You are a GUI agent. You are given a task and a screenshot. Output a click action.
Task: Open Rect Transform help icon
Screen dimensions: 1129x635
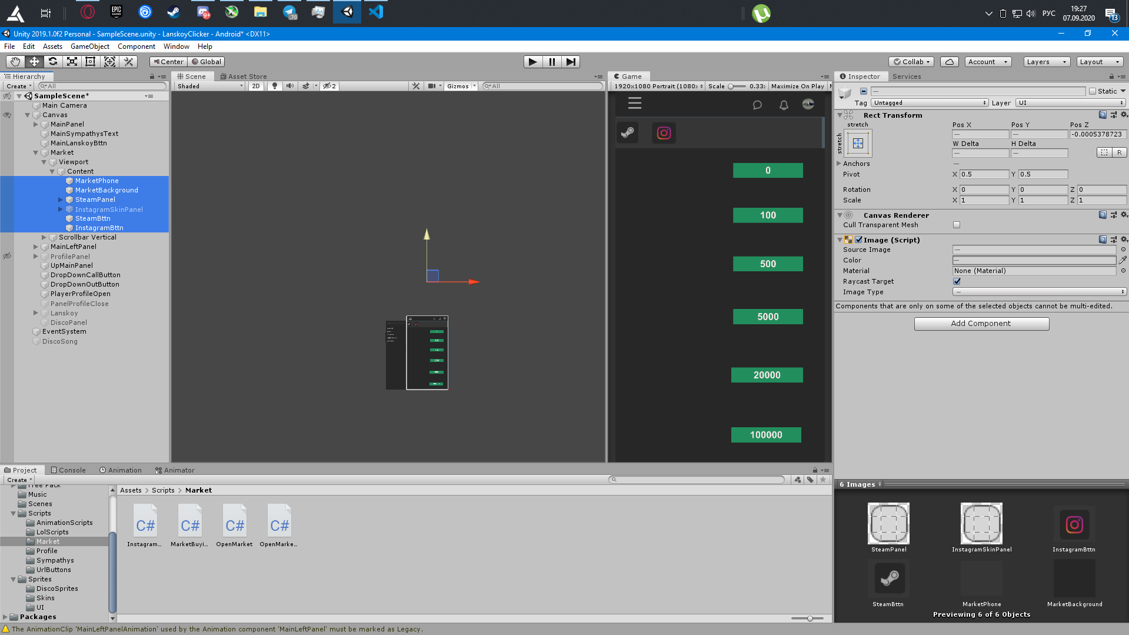pos(1103,115)
